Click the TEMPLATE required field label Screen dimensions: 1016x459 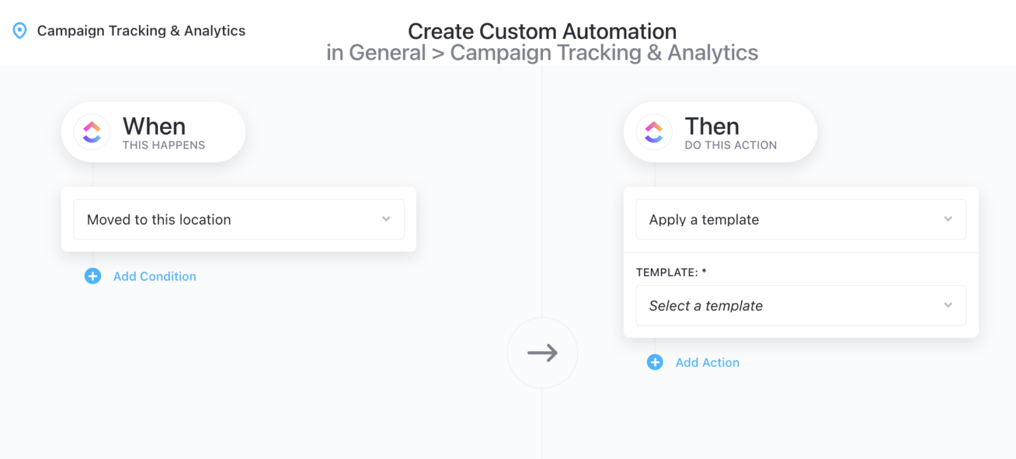pyautogui.click(x=670, y=272)
